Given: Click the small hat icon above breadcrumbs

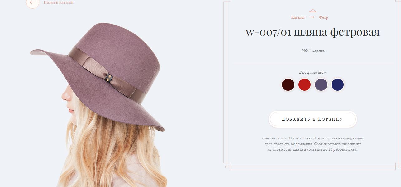Looking at the screenshot, I should tap(313, 11).
